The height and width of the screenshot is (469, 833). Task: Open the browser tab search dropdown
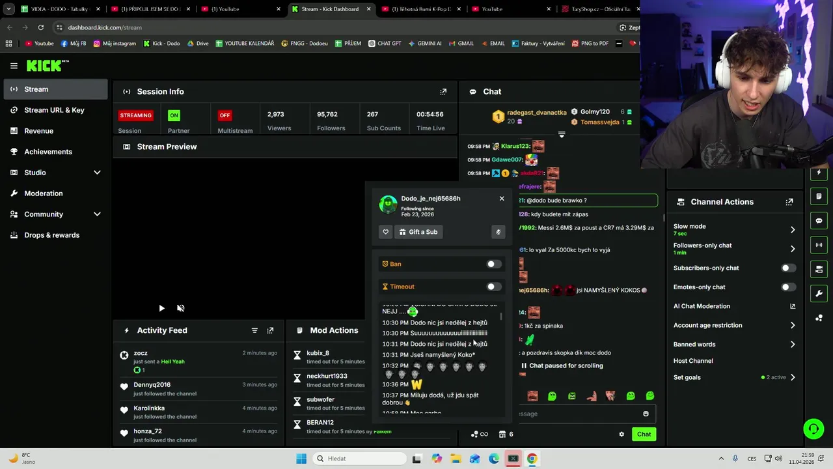(8, 9)
